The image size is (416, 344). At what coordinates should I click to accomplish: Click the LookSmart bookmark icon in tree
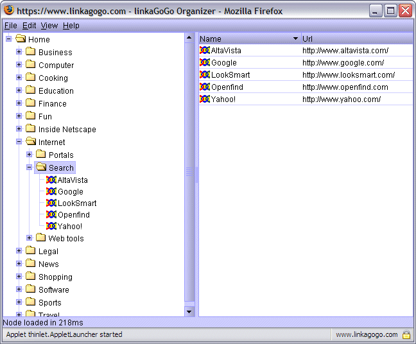(51, 203)
